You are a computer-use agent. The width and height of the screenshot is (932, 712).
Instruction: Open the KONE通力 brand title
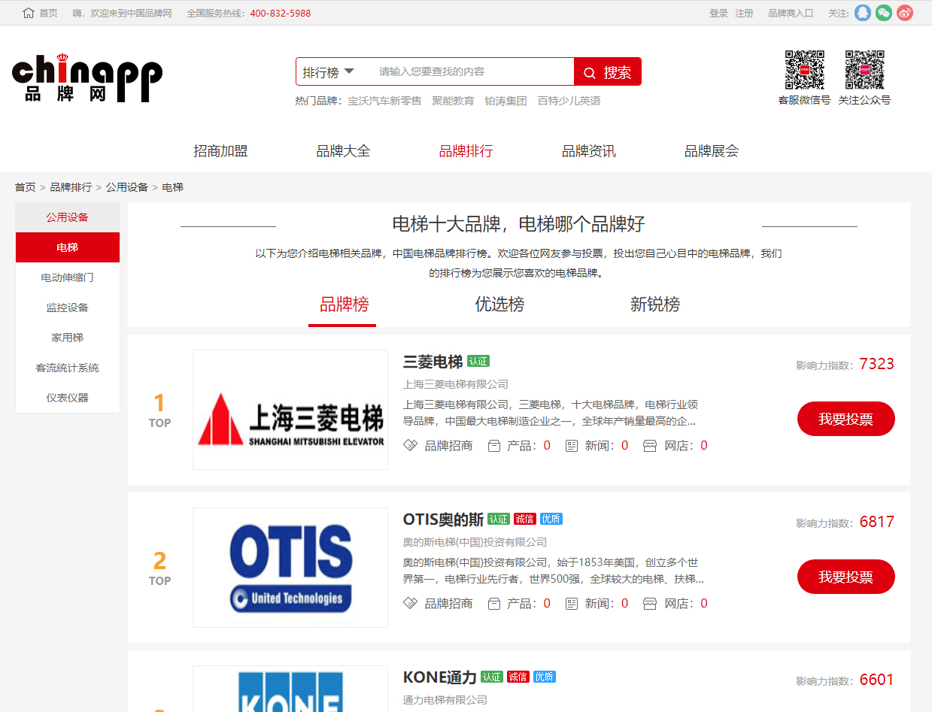[440, 677]
